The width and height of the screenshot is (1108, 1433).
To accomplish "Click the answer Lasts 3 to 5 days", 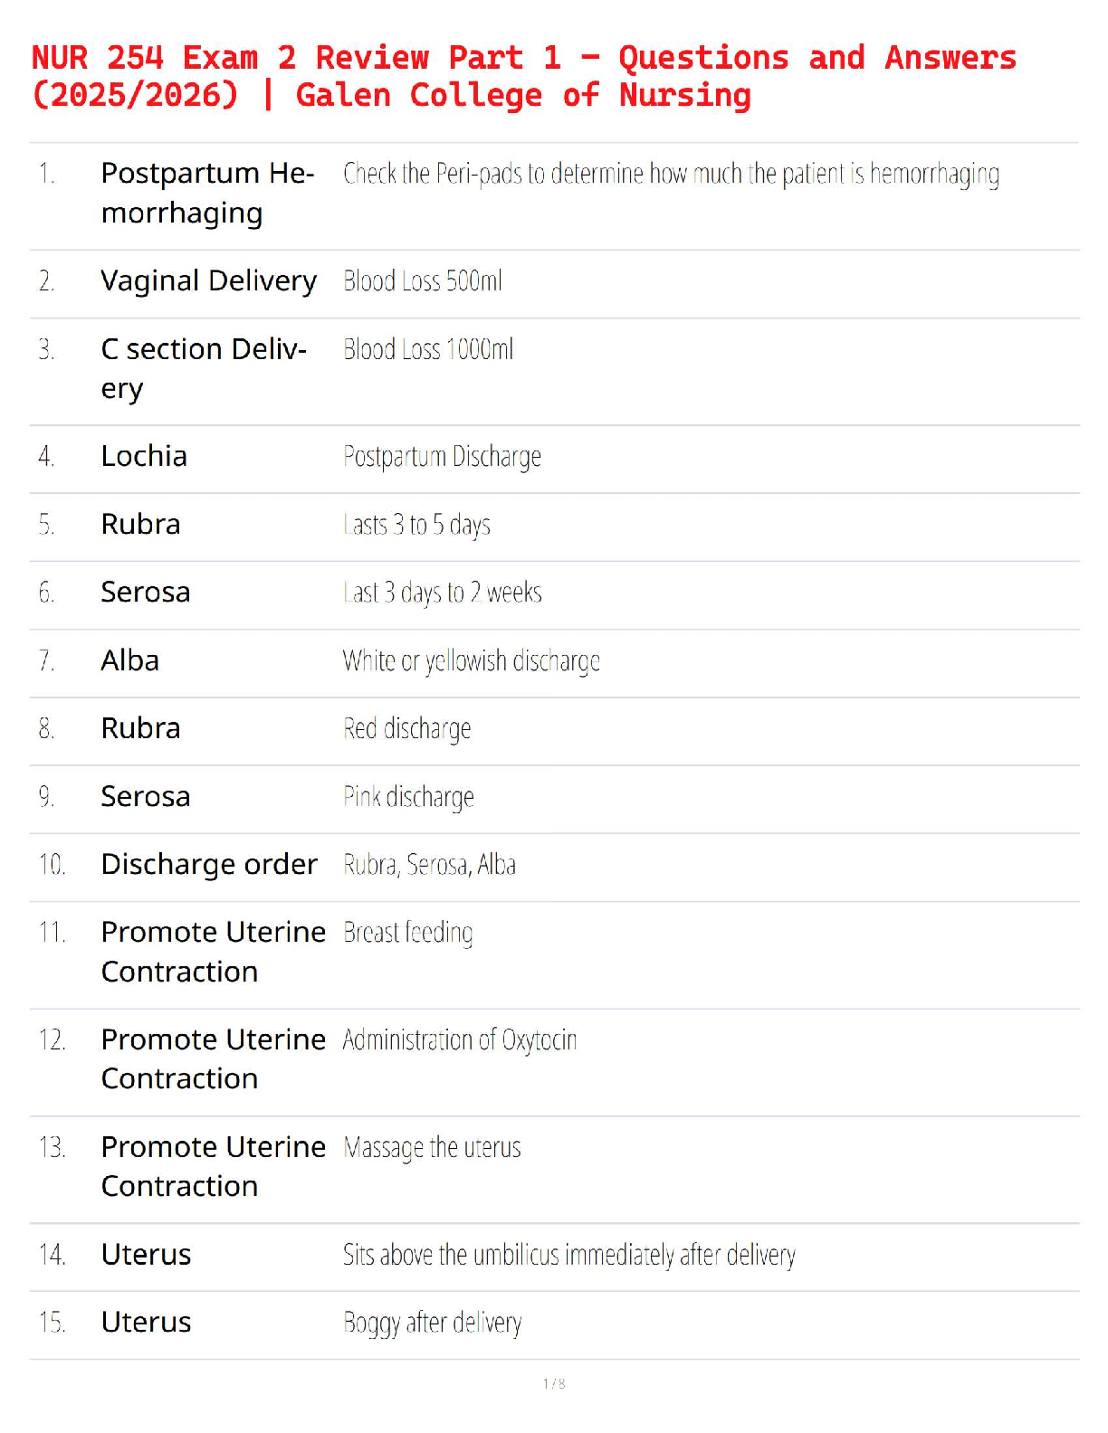I will (x=416, y=525).
